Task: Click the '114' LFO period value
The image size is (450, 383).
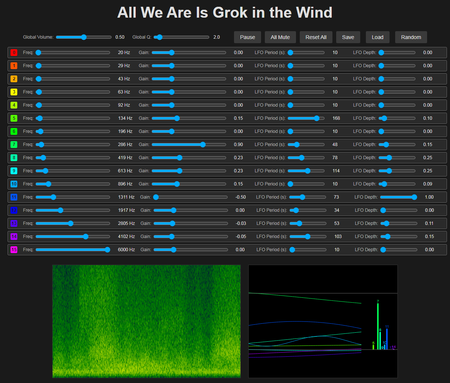Action: tap(336, 171)
